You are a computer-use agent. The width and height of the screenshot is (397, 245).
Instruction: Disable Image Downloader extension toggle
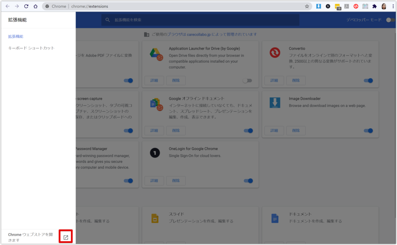[368, 131]
